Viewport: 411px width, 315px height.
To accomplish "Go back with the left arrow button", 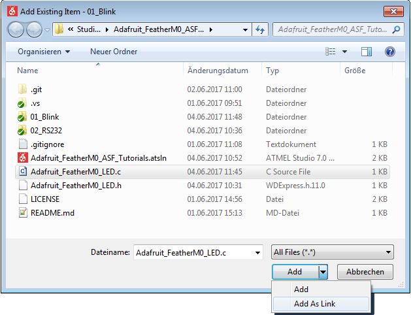I will [x=16, y=29].
